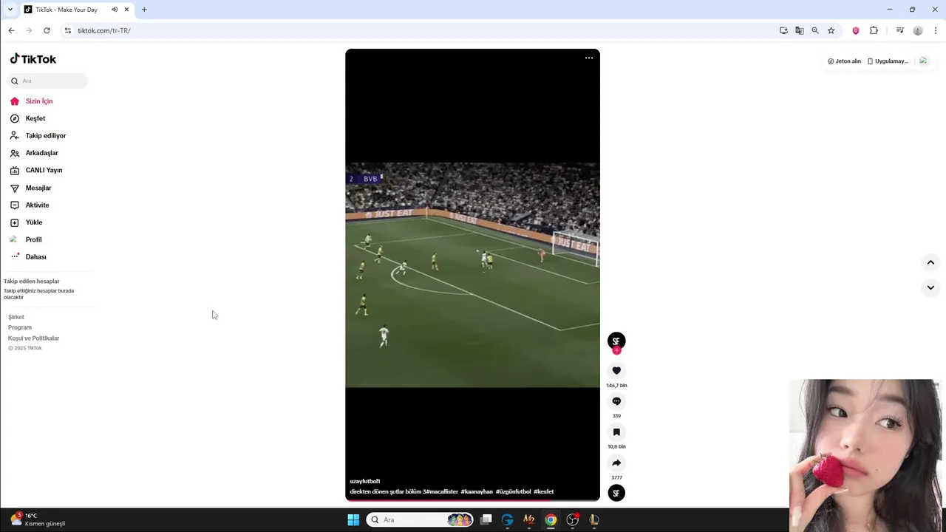946x532 pixels.
Task: Expand the Şirket footer section
Action: point(16,317)
